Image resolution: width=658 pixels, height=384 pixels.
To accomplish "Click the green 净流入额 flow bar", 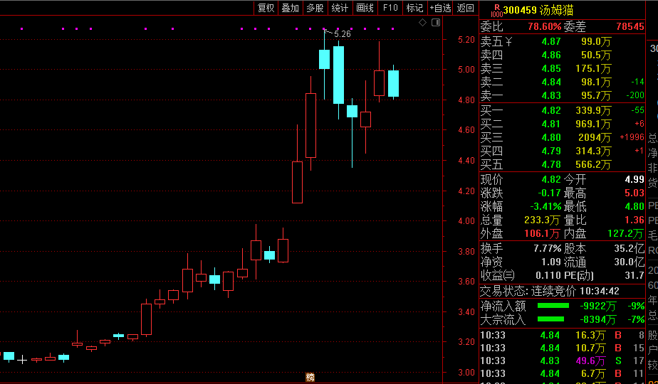I will point(553,306).
